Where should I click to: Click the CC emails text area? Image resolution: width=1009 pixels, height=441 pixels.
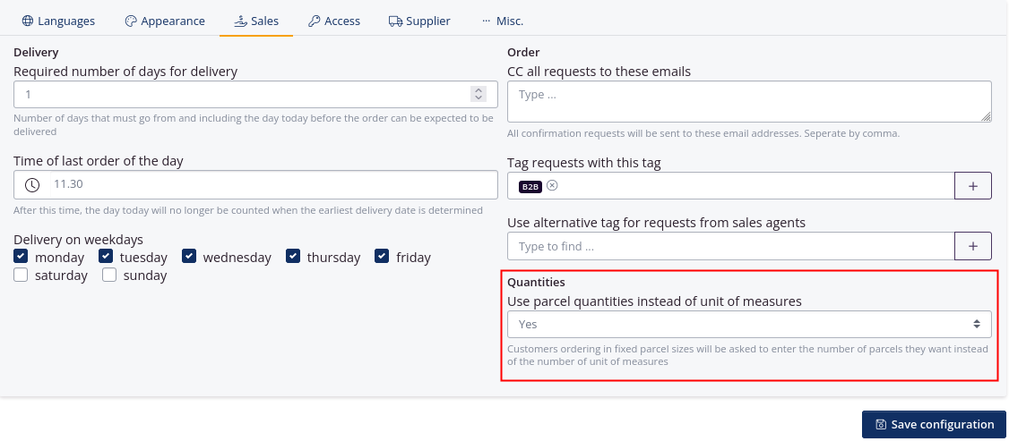(749, 101)
